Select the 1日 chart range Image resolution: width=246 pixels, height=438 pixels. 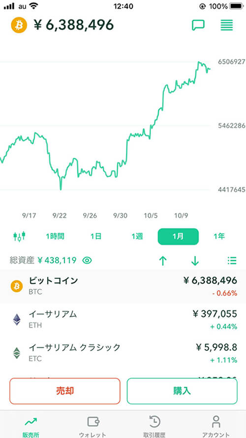pos(96,236)
